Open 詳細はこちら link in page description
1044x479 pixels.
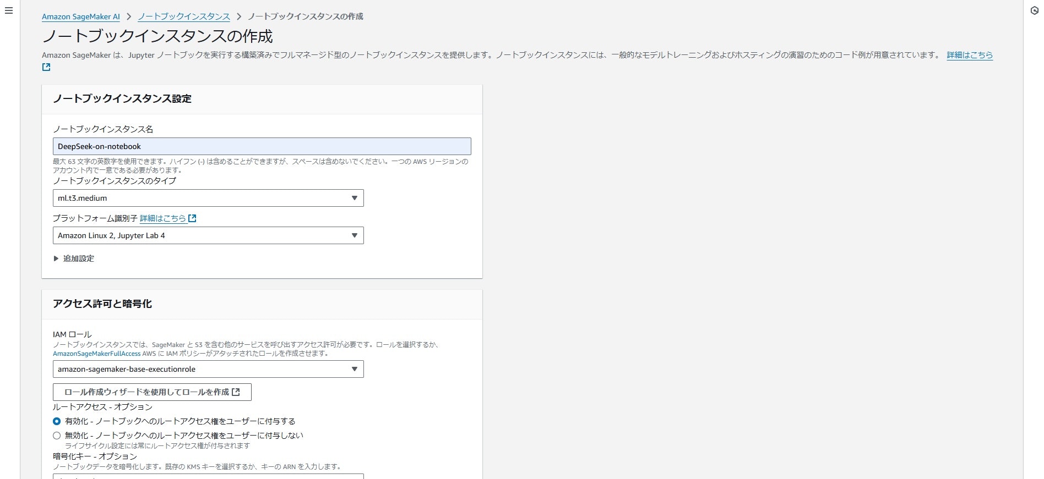[970, 55]
